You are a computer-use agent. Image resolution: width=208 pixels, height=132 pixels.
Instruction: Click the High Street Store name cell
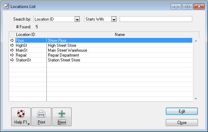click(119, 45)
